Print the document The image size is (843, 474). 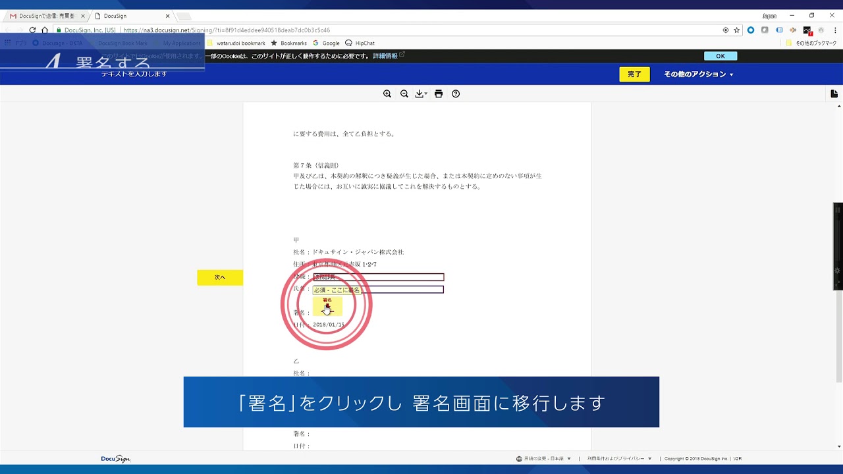439,93
